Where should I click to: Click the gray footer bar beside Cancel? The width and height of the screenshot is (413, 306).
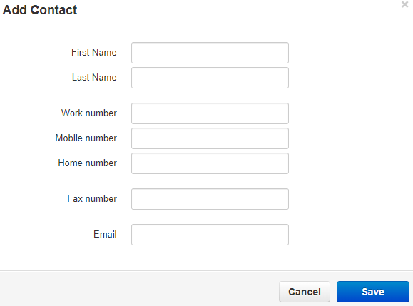pos(140,288)
